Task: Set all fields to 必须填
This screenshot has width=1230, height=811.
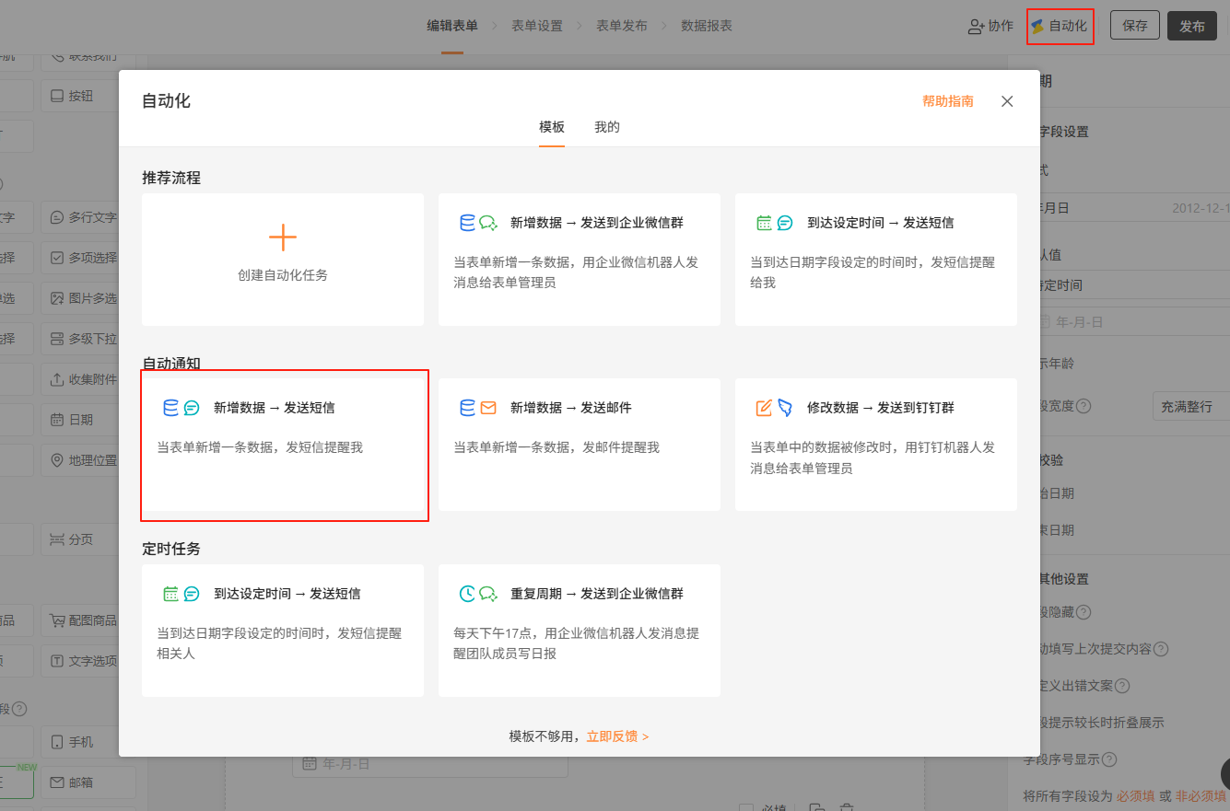Action: (1136, 795)
